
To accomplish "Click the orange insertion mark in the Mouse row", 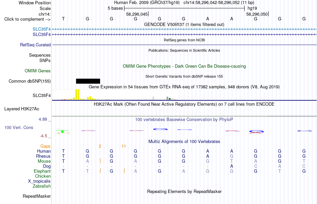I will pyautogui.click(x=100, y=161).
